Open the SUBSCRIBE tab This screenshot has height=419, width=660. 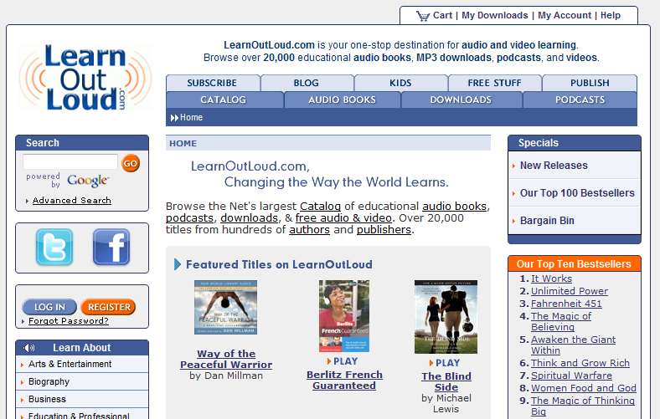tap(212, 83)
